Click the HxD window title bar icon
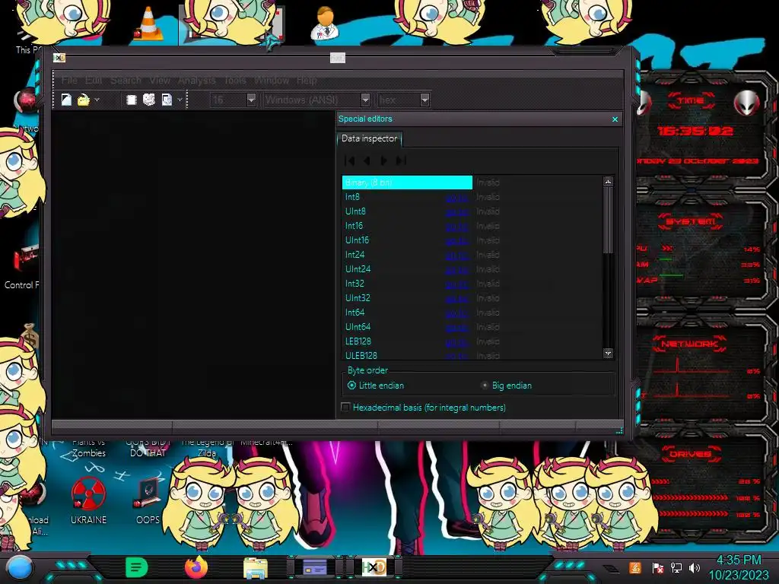This screenshot has width=779, height=584. (x=59, y=58)
